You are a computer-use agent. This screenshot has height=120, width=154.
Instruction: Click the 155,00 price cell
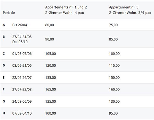[x=50, y=78]
